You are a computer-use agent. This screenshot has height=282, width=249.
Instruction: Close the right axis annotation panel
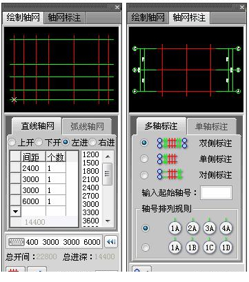point(242,8)
